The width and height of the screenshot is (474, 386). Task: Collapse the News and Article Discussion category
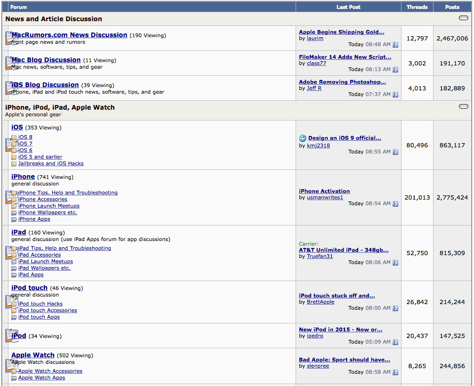point(464,18)
